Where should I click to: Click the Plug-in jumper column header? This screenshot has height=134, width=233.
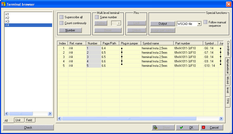click(x=130, y=43)
